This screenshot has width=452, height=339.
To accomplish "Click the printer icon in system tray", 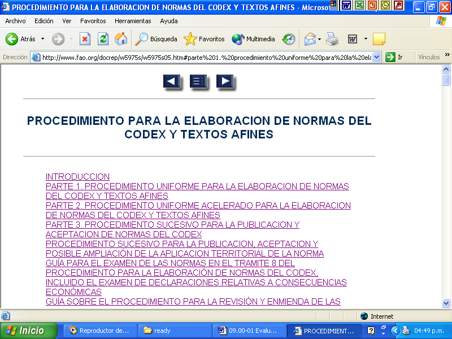I will (406, 331).
